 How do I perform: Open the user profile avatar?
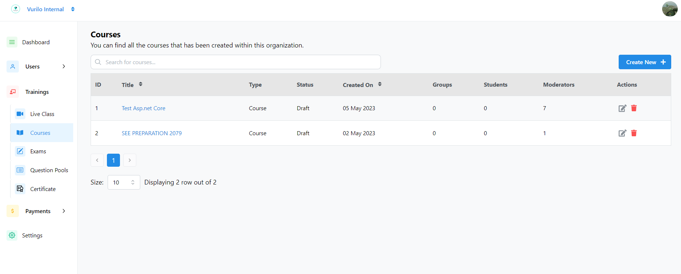(x=669, y=9)
